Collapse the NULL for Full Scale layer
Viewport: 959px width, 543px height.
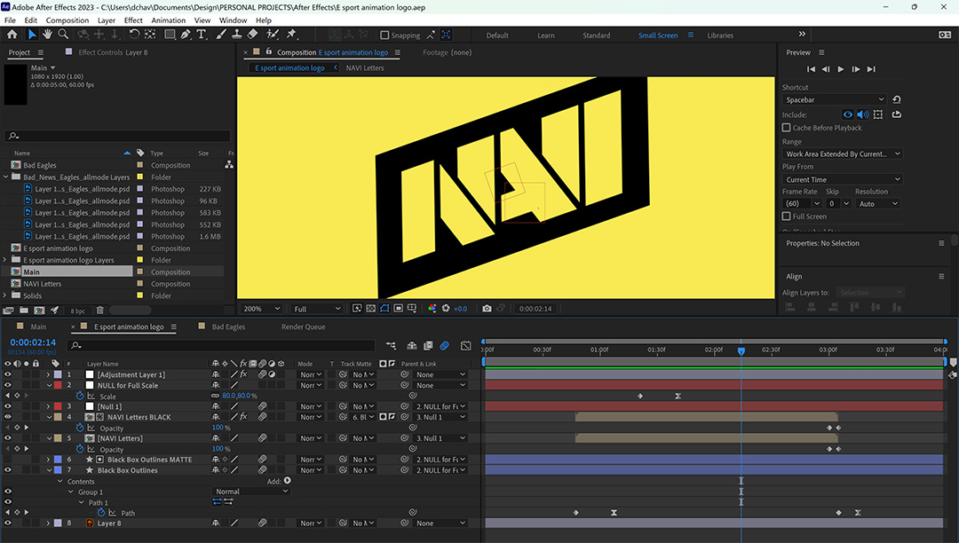pyautogui.click(x=48, y=385)
